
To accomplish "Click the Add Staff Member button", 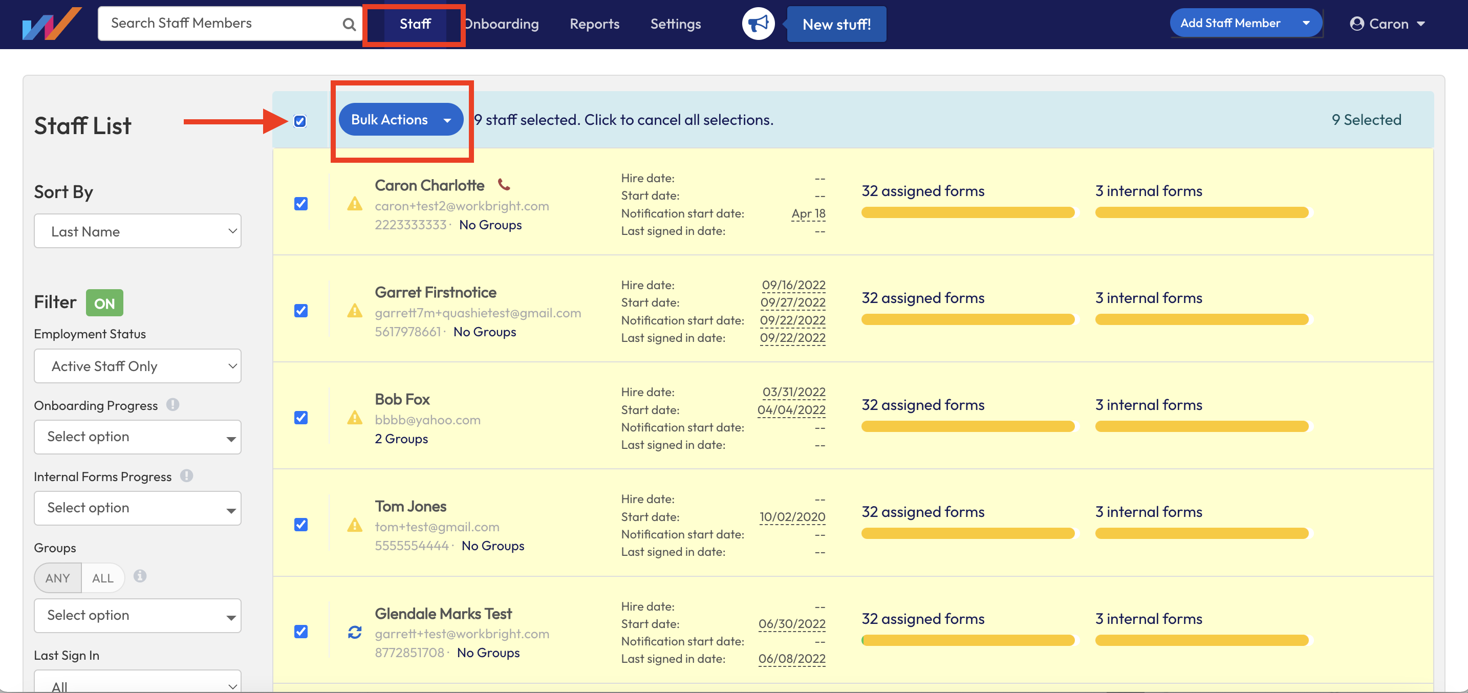I will pos(1230,22).
